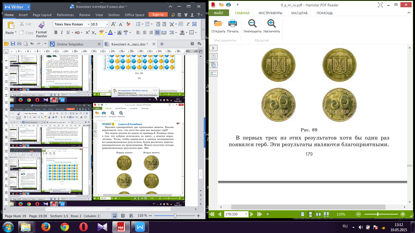Screen dimensions: 415x233
Task: Click Clear Formatting eraser icon
Action: 128,24
